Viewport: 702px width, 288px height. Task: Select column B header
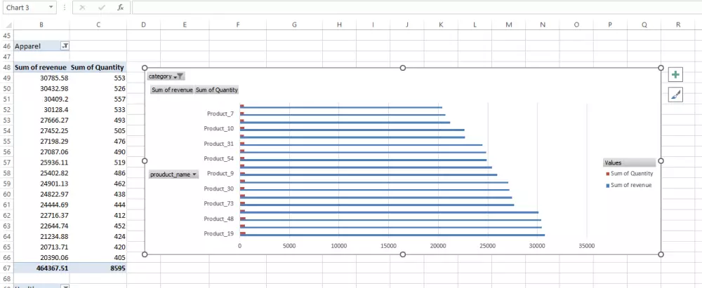click(x=41, y=25)
